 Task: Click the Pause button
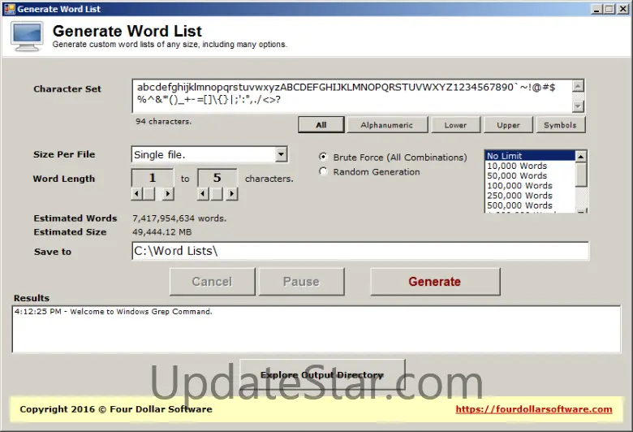click(301, 282)
